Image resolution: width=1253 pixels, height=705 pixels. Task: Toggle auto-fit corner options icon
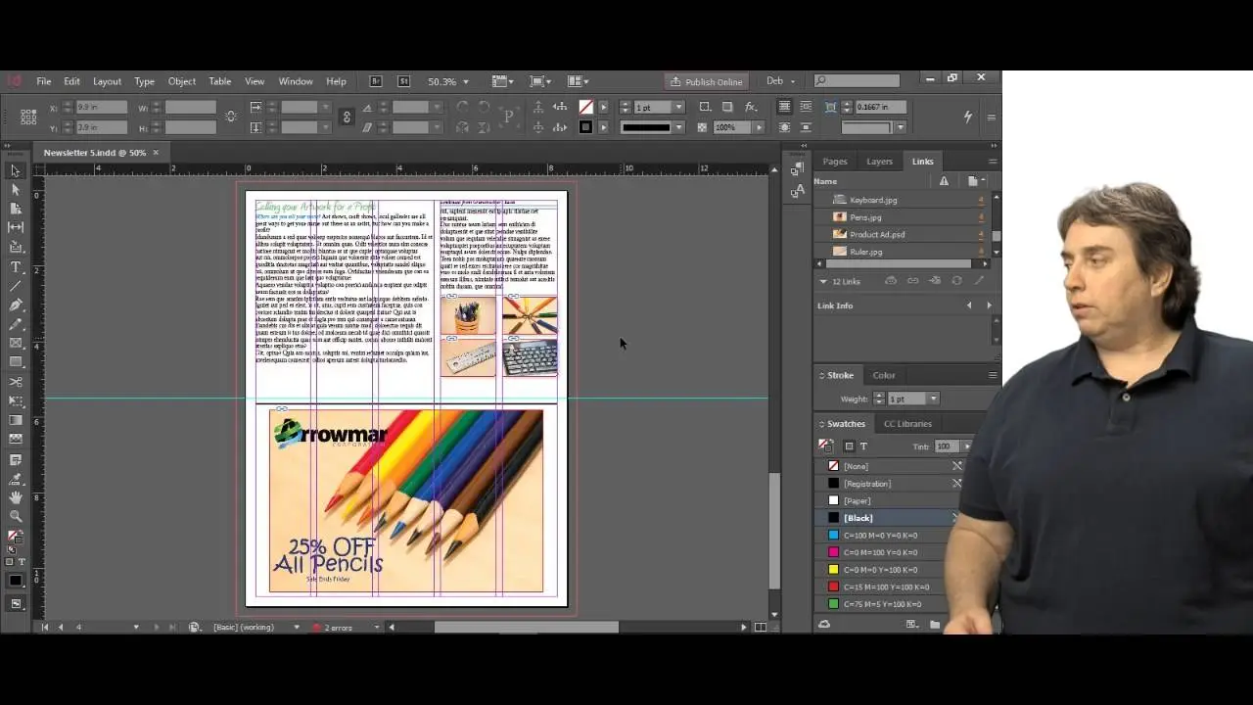coord(831,107)
